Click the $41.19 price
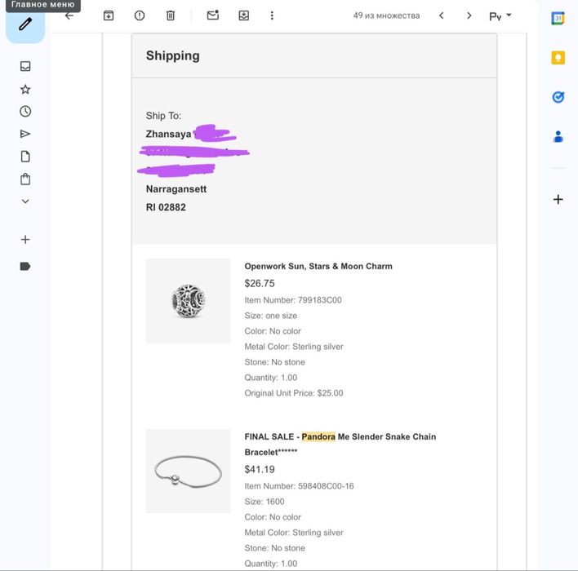The width and height of the screenshot is (578, 571). [259, 469]
